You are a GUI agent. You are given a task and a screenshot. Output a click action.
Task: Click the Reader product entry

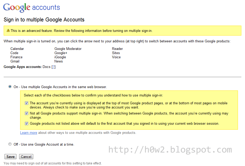click(117, 49)
